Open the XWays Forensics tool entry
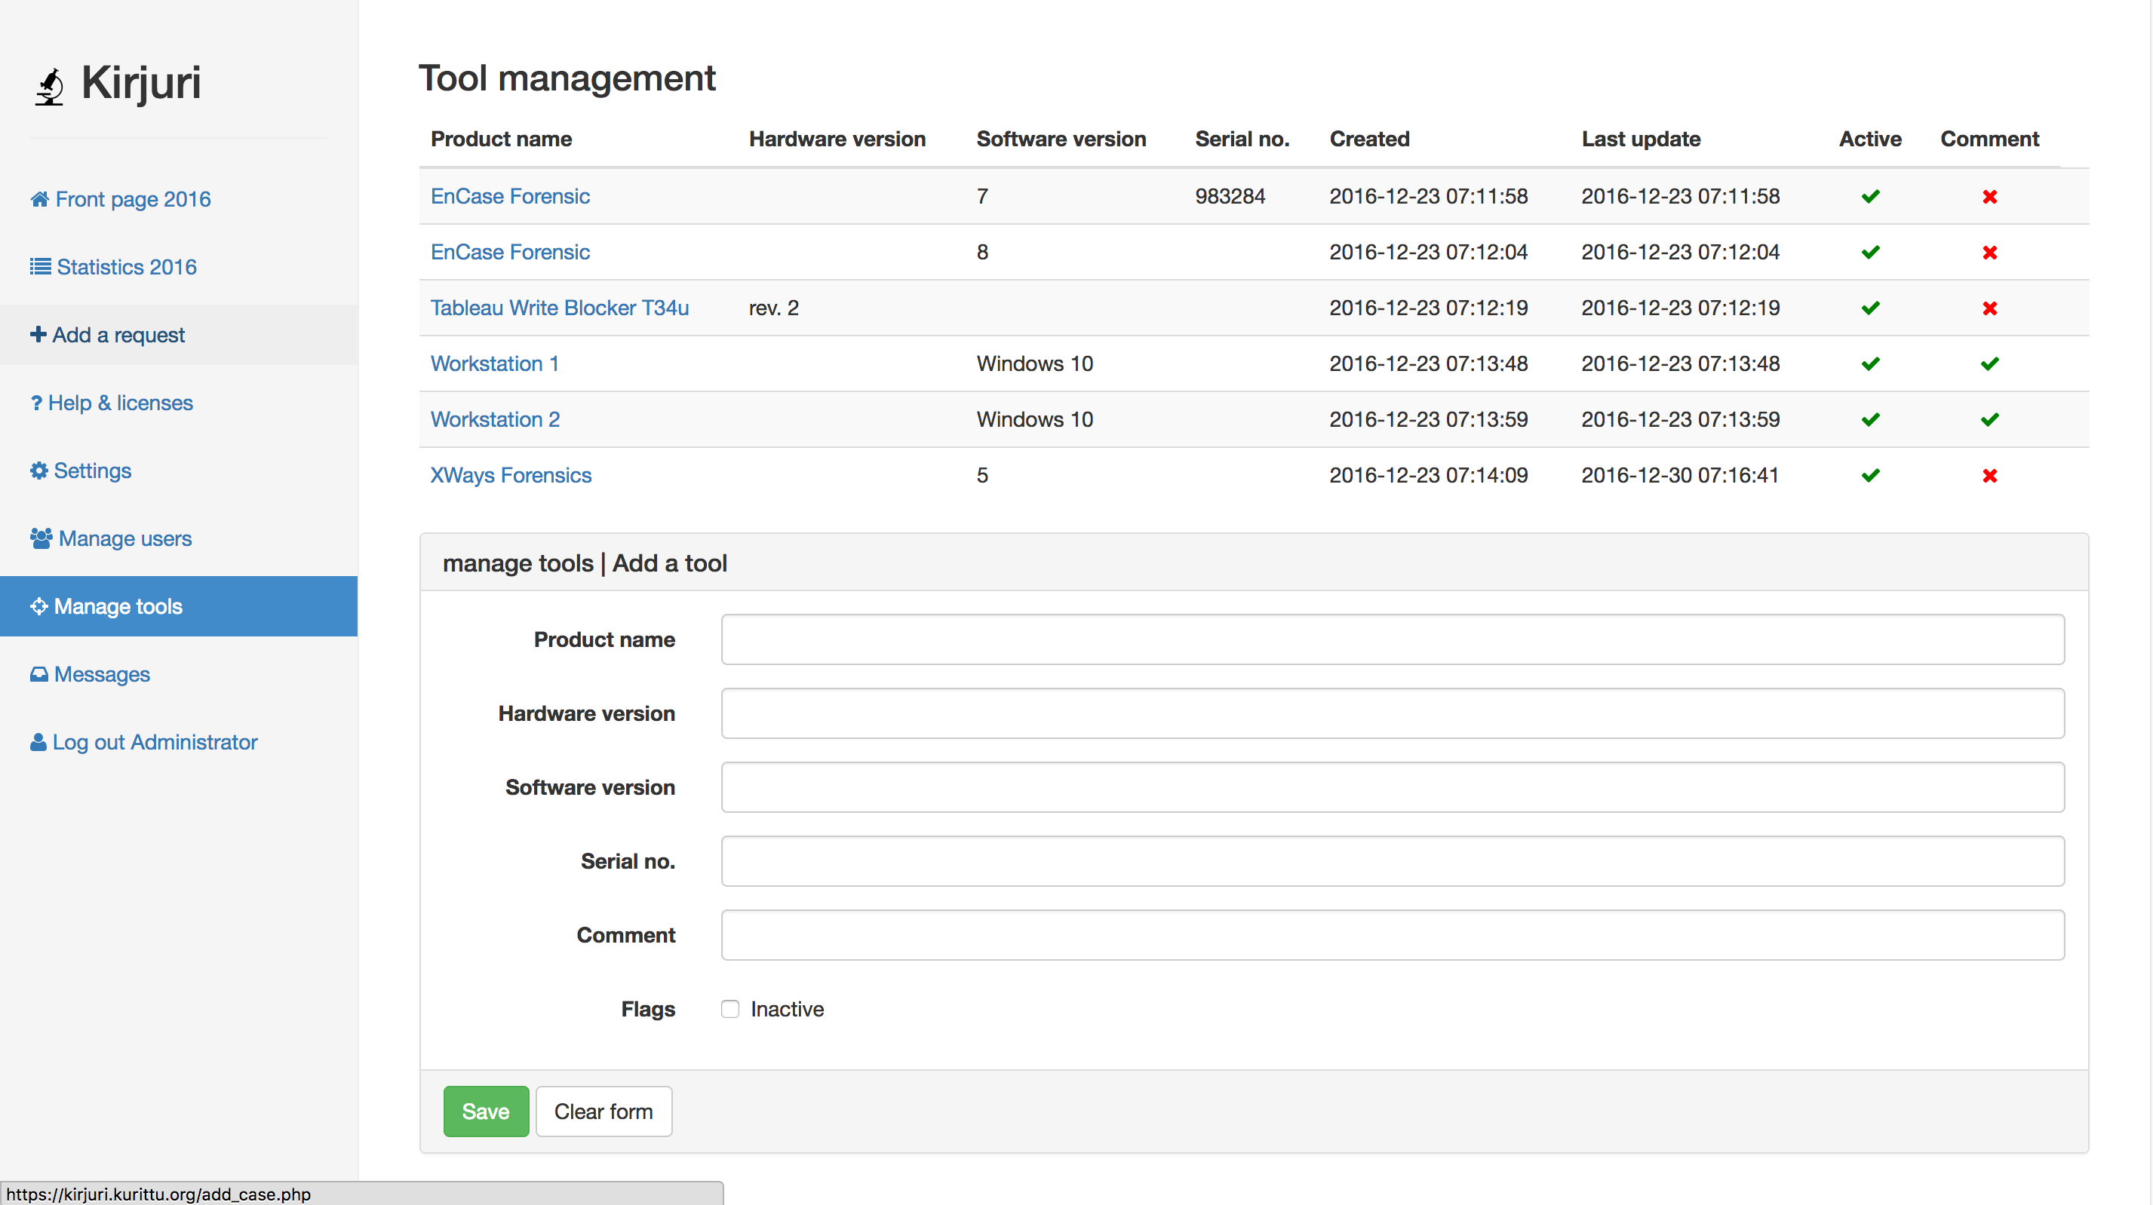The image size is (2153, 1205). pos(511,474)
